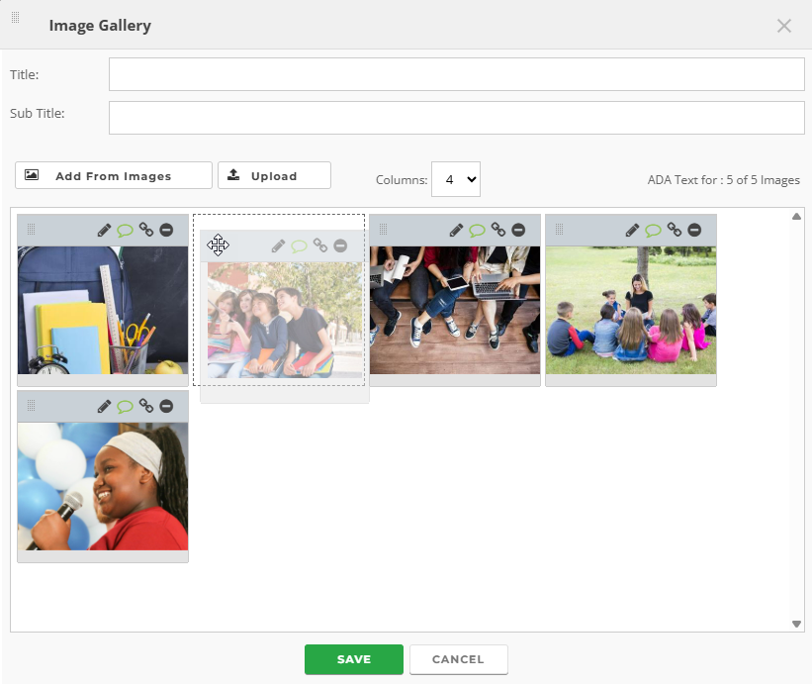The height and width of the screenshot is (685, 812).
Task: Edit the dragged kids-with-books image
Action: pos(278,245)
